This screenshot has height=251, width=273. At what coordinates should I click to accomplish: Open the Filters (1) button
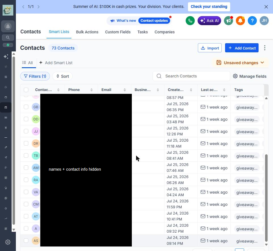[35, 76]
